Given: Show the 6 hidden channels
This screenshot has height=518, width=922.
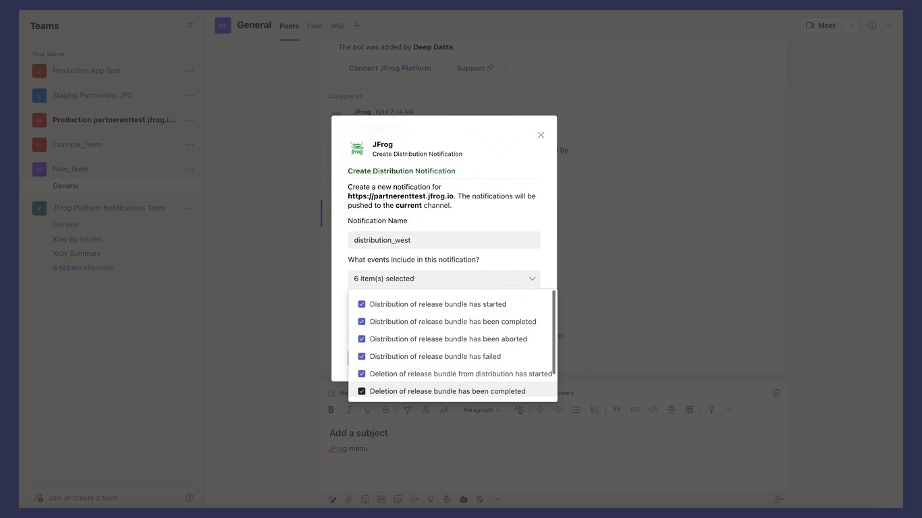Looking at the screenshot, I should 83,268.
